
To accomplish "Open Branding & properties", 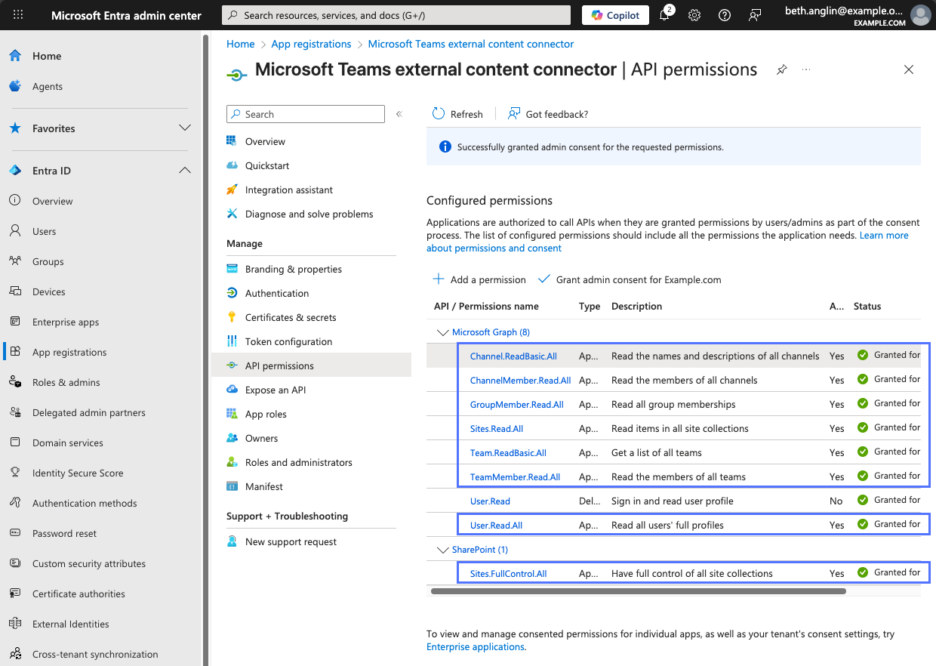I will click(x=294, y=269).
